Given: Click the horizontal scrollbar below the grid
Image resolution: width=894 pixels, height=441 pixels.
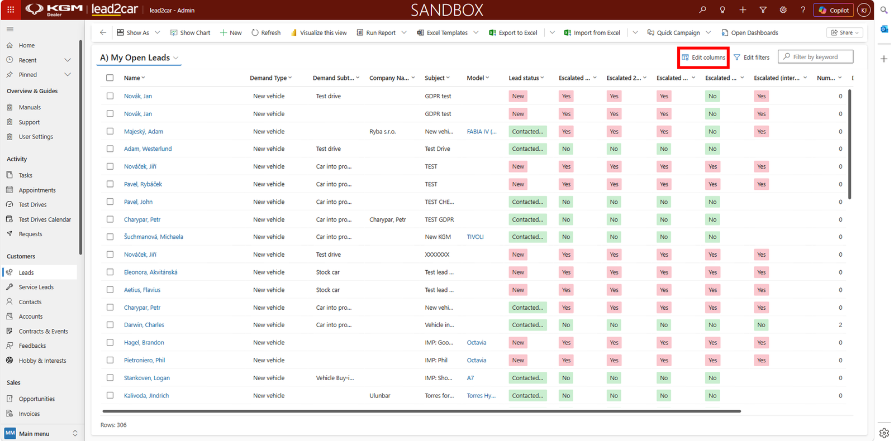Looking at the screenshot, I should point(421,411).
